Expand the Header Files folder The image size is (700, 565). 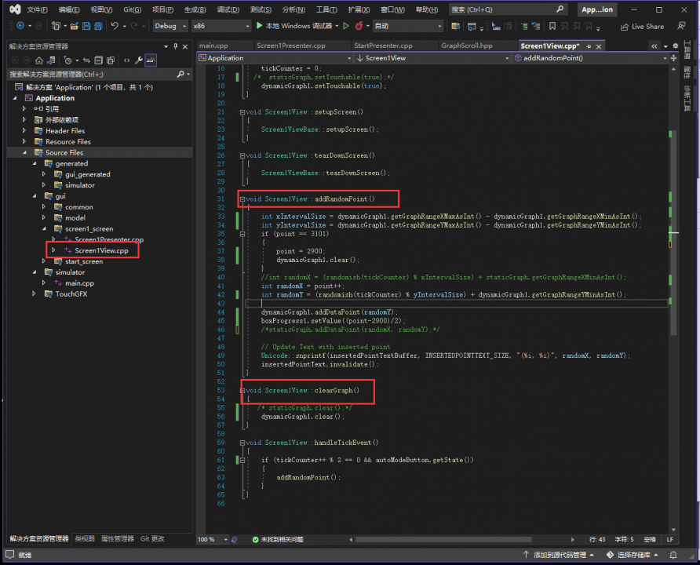point(24,131)
